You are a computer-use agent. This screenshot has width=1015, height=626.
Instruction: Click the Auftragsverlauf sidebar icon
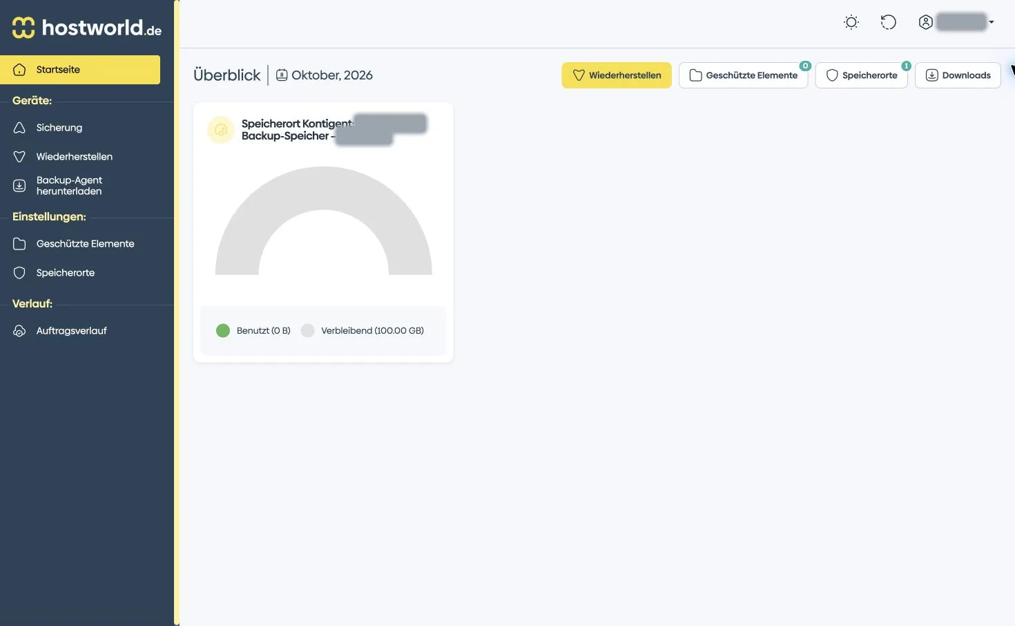(x=19, y=331)
